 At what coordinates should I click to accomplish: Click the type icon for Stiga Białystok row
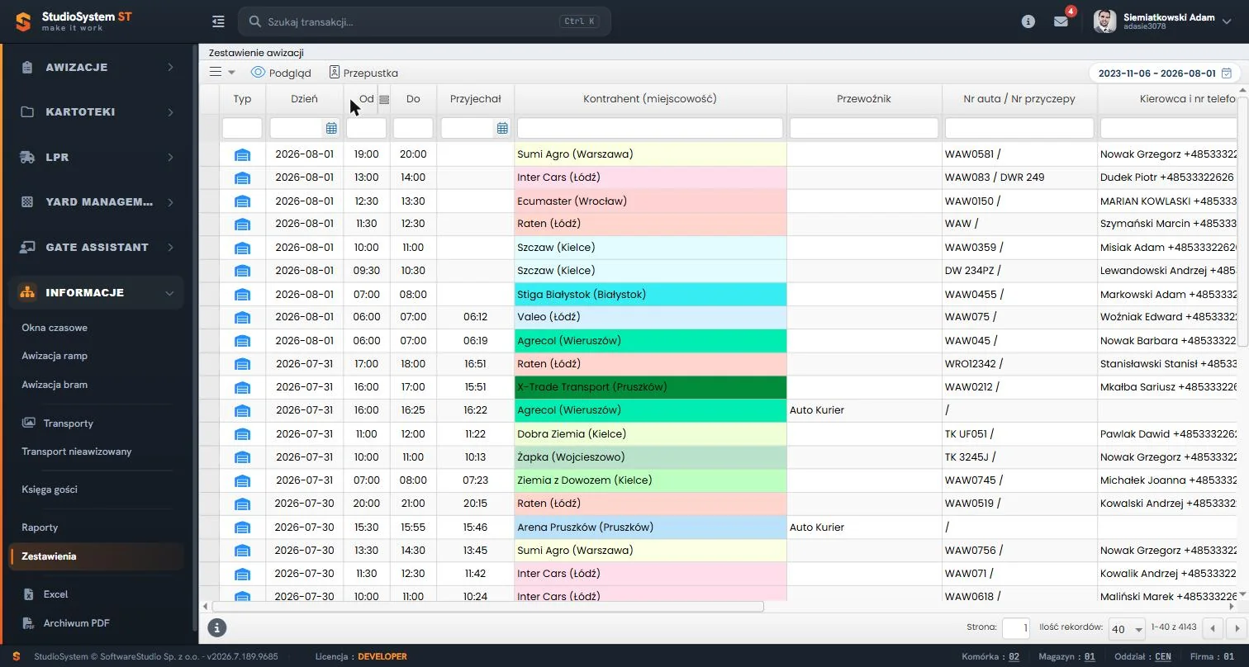pyautogui.click(x=242, y=295)
